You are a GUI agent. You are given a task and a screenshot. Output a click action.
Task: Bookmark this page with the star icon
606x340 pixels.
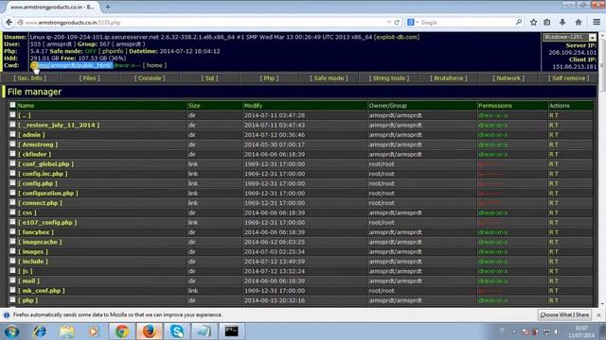(x=533, y=23)
